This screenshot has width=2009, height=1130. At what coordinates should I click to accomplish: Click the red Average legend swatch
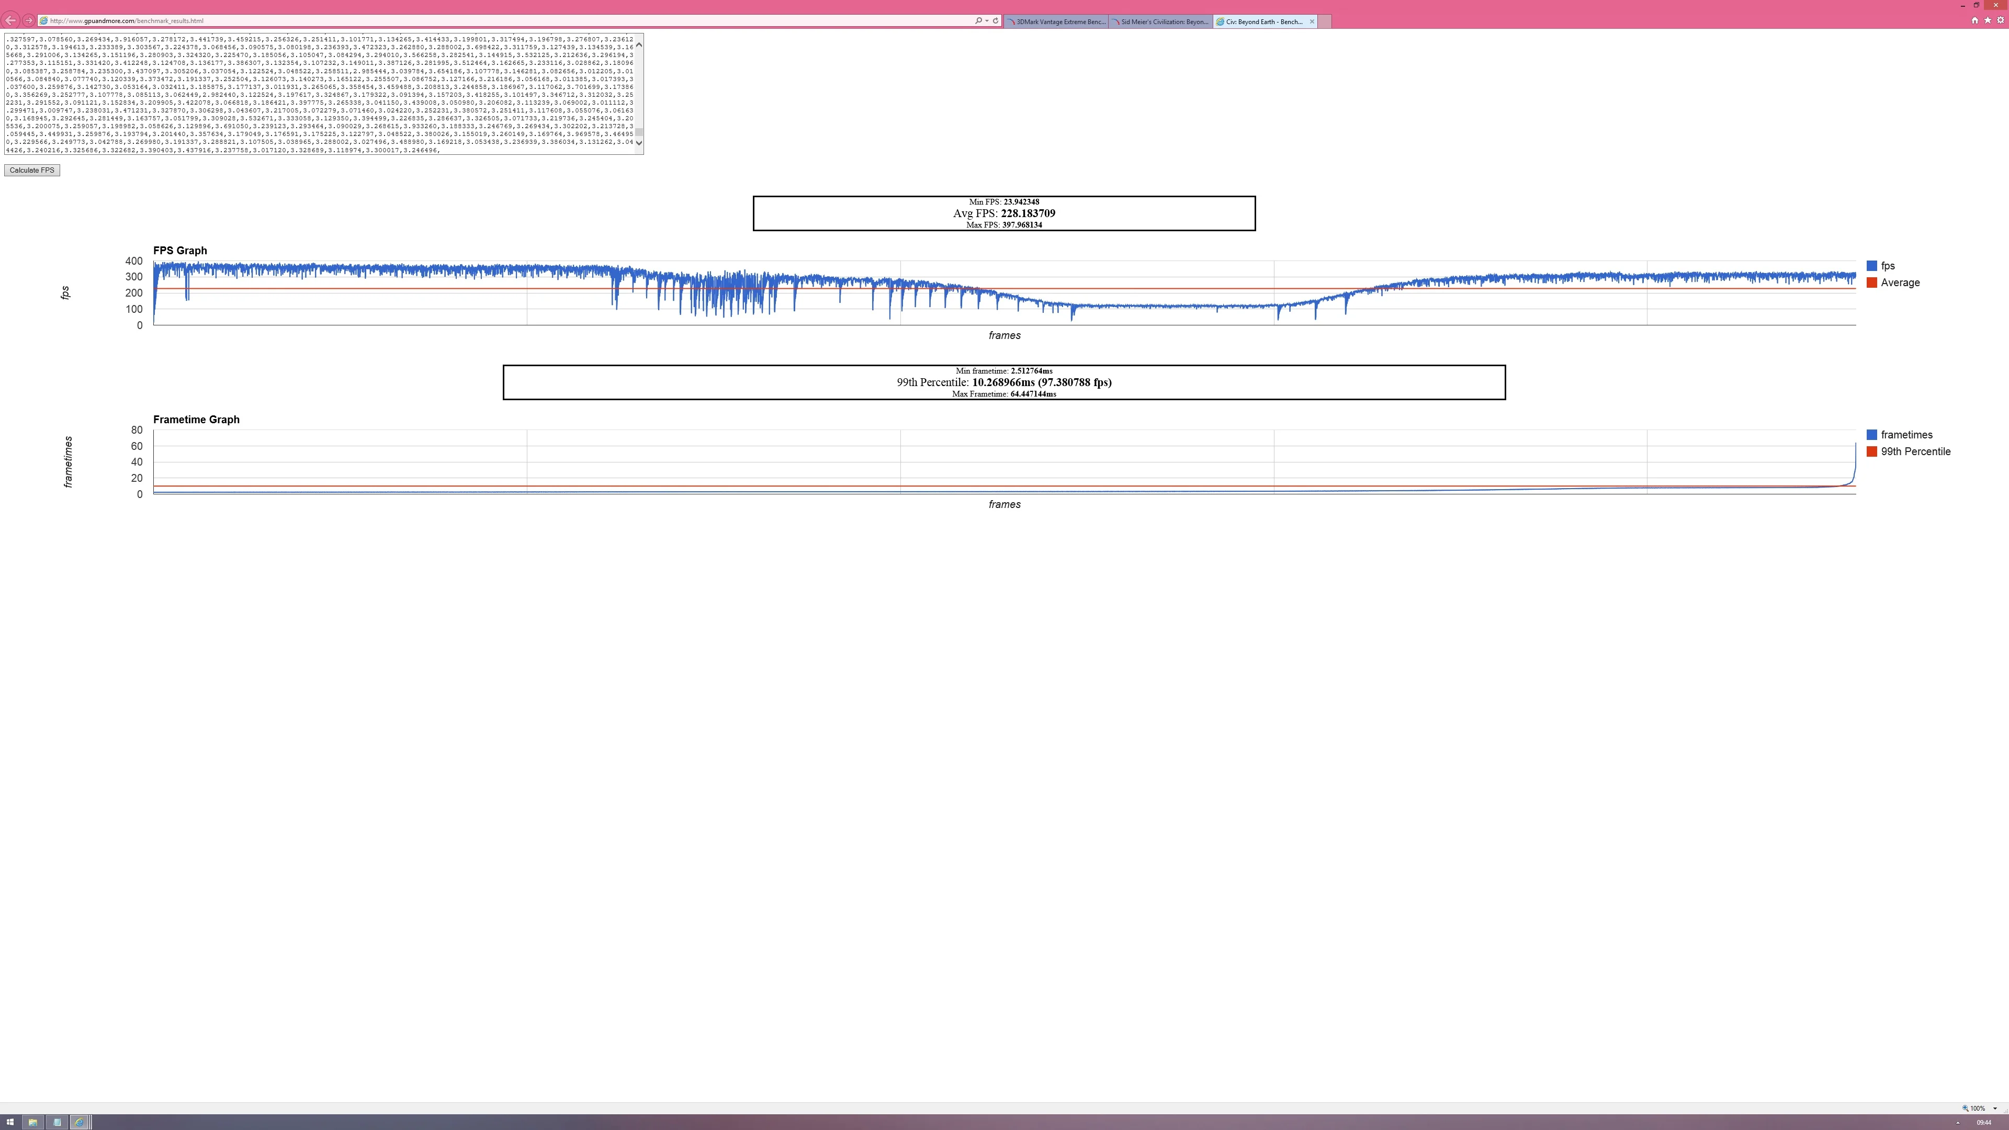1872,282
